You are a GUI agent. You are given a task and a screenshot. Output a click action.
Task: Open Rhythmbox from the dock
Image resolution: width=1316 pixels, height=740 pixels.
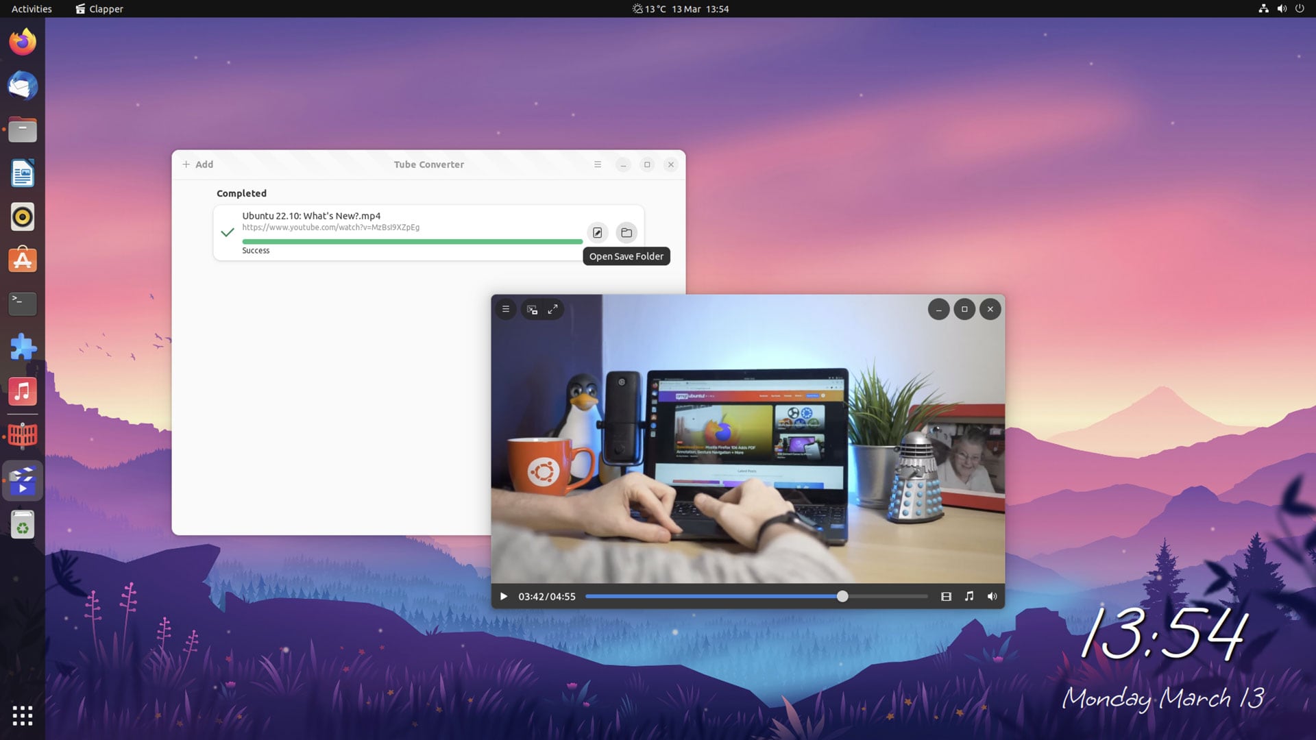23,217
